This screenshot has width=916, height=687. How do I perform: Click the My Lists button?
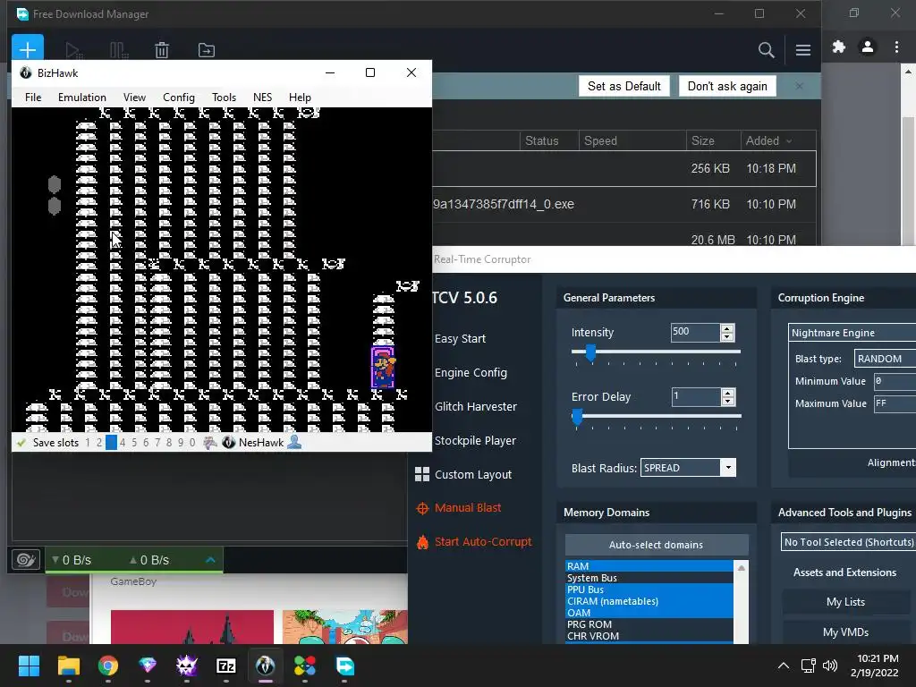845,602
